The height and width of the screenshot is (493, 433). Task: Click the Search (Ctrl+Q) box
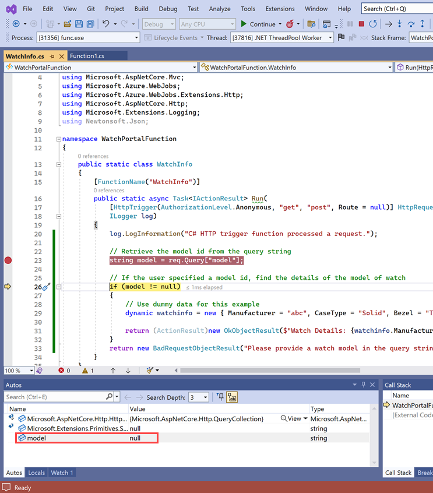coord(397,9)
